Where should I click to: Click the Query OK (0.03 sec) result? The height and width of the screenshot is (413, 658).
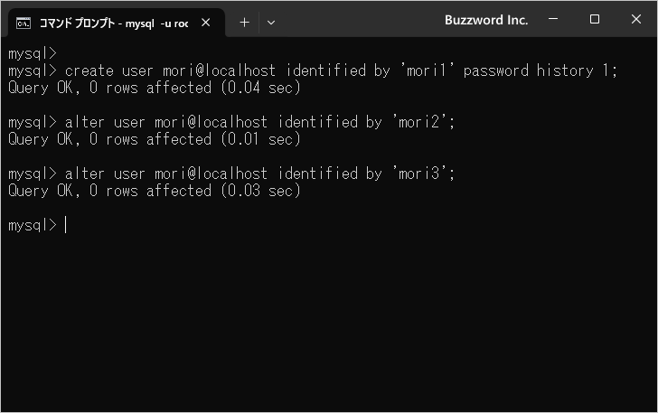pyautogui.click(x=154, y=191)
